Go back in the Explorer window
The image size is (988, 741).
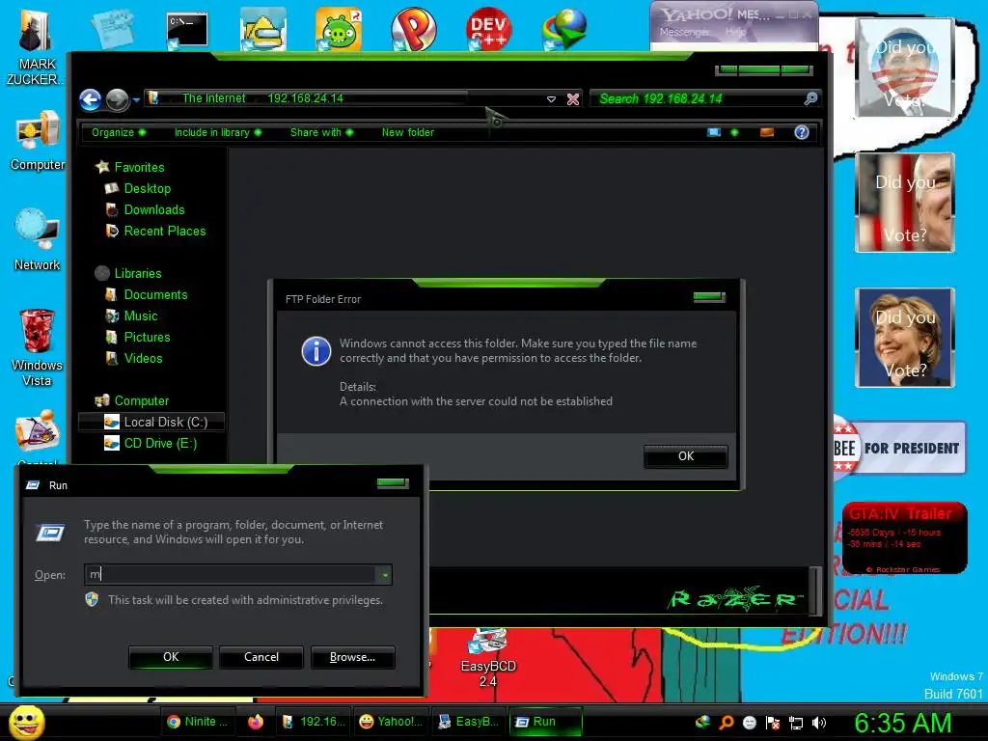pyautogui.click(x=90, y=99)
